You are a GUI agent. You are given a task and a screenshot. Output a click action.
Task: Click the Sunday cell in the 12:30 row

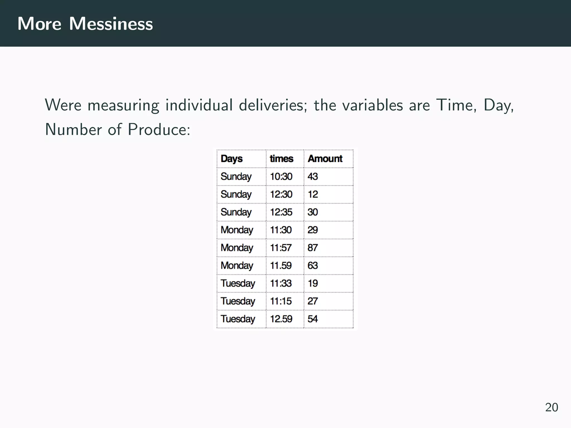[241, 194]
